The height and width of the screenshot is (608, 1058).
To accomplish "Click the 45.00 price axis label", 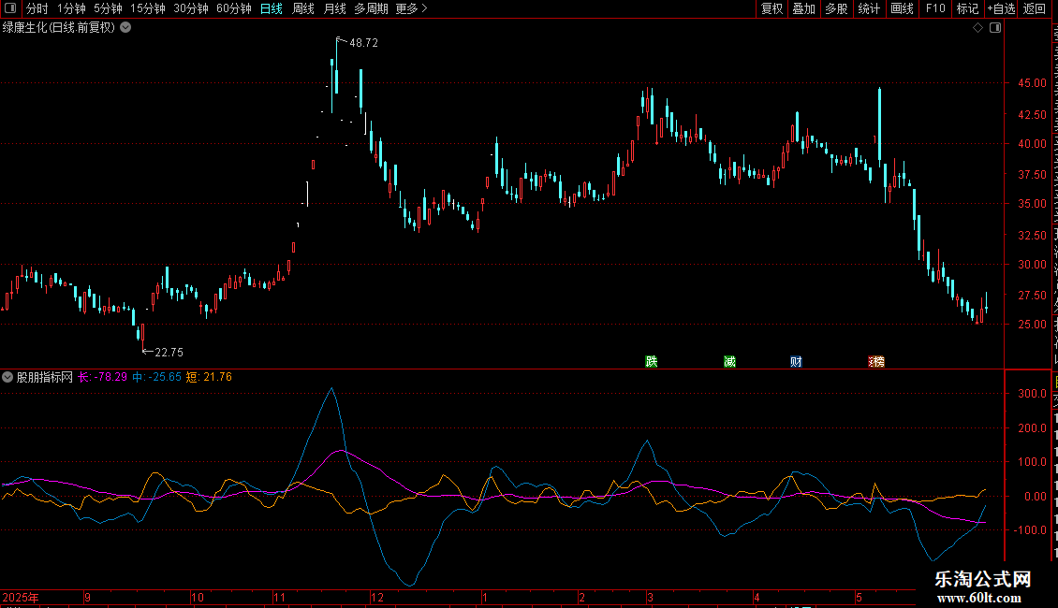I will 1033,83.
